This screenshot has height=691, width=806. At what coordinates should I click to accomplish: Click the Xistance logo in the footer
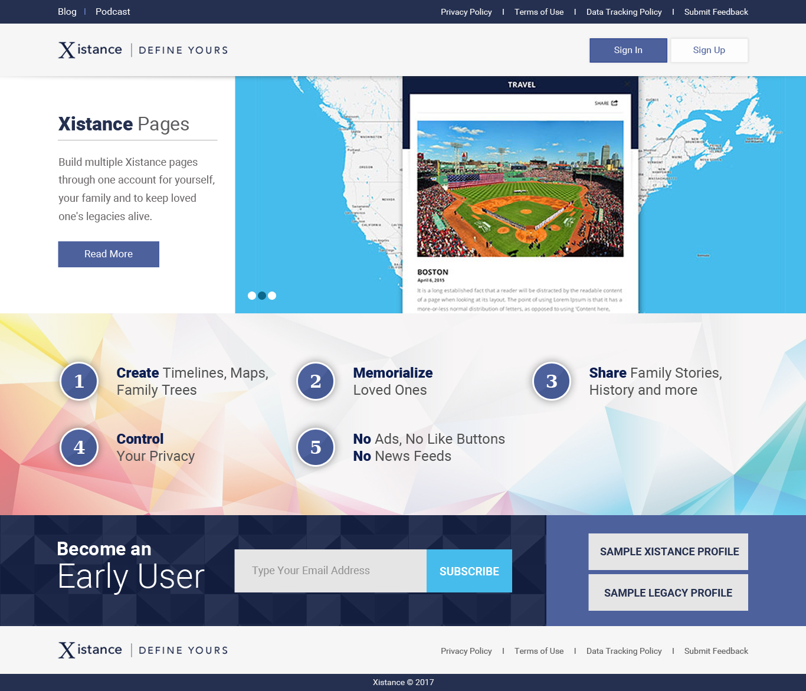90,650
